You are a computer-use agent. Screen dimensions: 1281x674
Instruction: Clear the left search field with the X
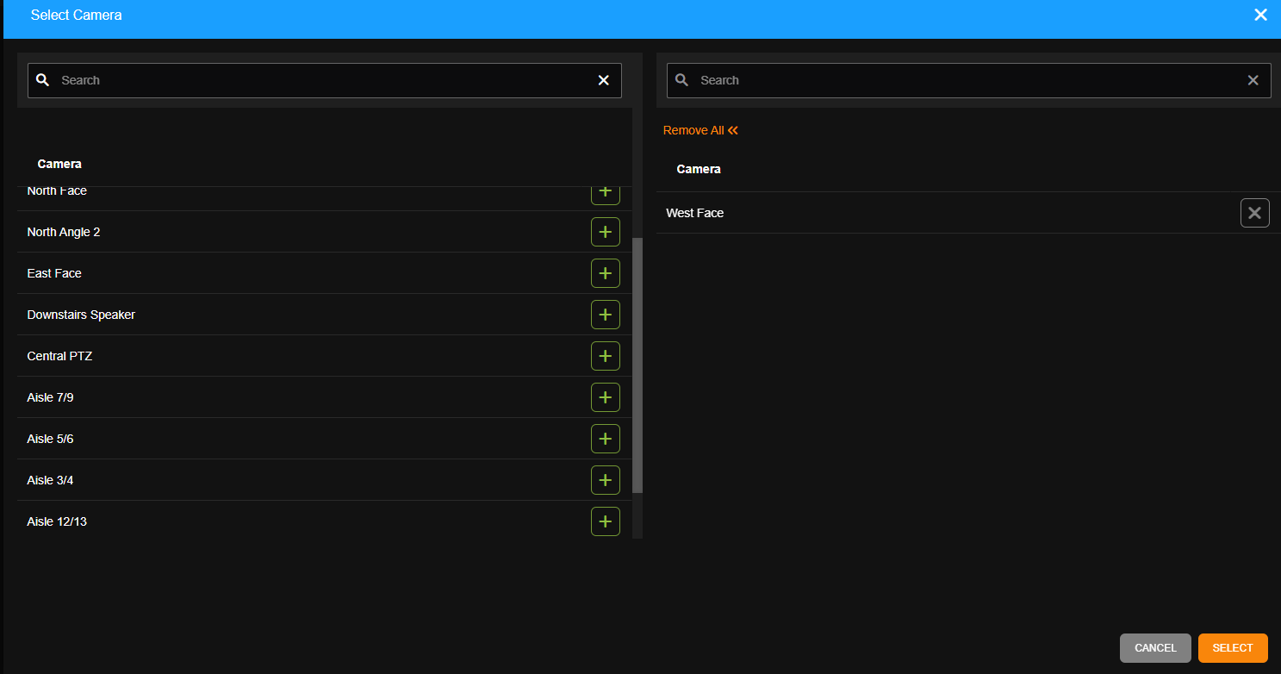pos(603,79)
